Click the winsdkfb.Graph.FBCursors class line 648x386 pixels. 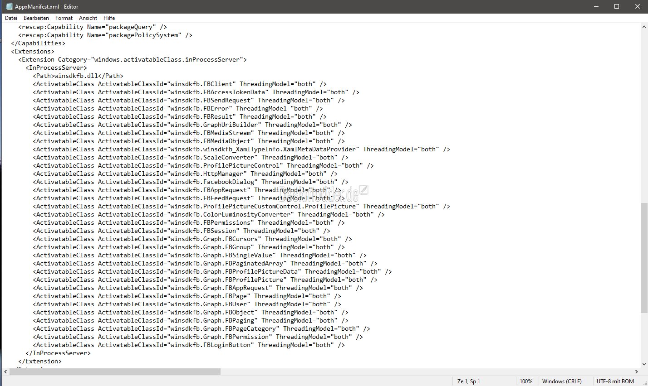(x=192, y=239)
